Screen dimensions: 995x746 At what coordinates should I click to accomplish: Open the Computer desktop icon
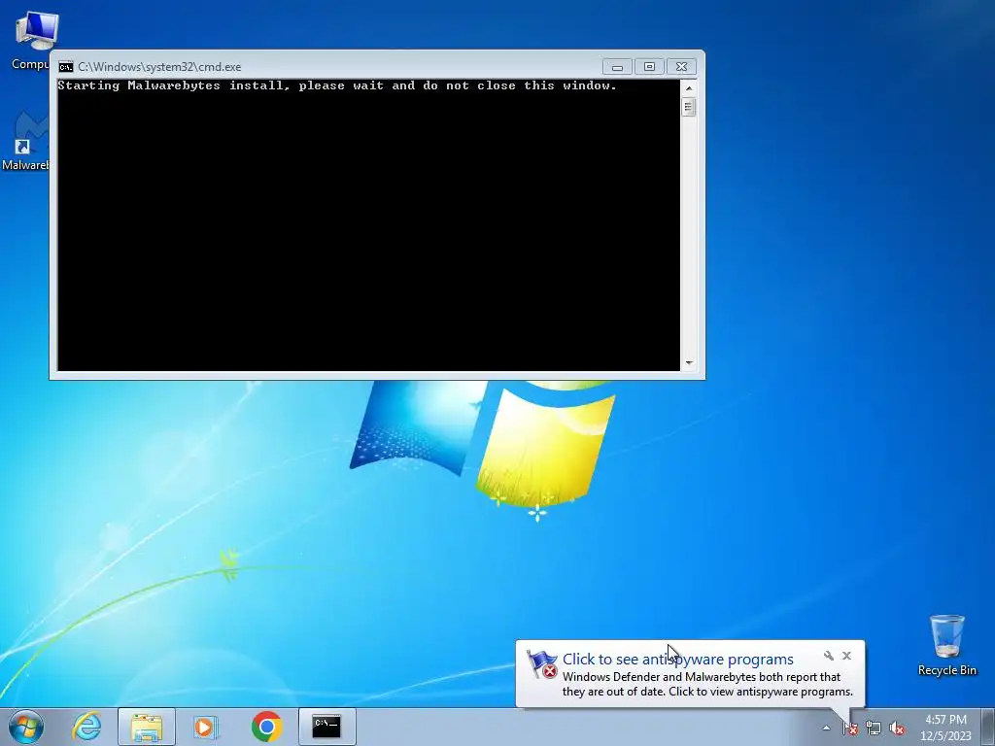pyautogui.click(x=33, y=39)
